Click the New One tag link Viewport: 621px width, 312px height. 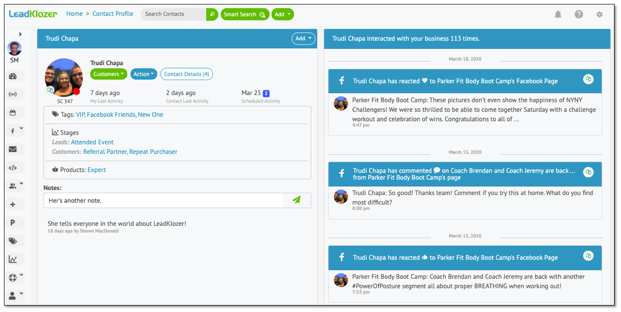(x=151, y=114)
